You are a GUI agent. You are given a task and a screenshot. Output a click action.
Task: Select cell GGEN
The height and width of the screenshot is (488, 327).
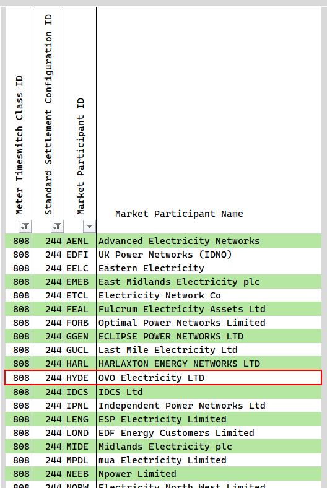pos(80,336)
